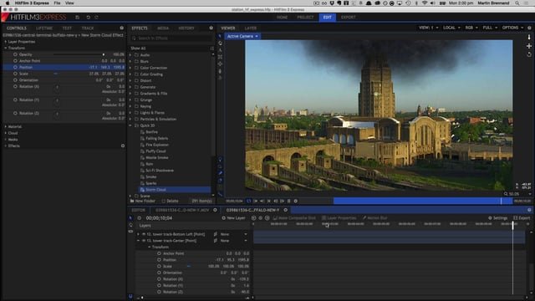This screenshot has width=535, height=301.
Task: Toggle visibility of tower track Center layer
Action: pos(144,241)
